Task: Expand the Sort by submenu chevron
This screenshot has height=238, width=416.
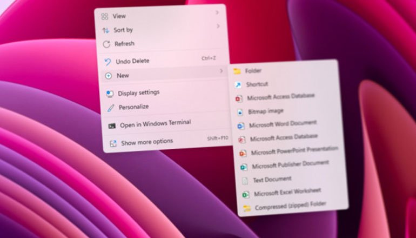Action: (218, 26)
